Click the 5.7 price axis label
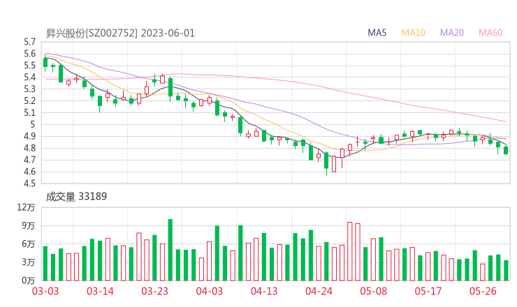Image resolution: width=517 pixels, height=307 pixels. (x=29, y=42)
